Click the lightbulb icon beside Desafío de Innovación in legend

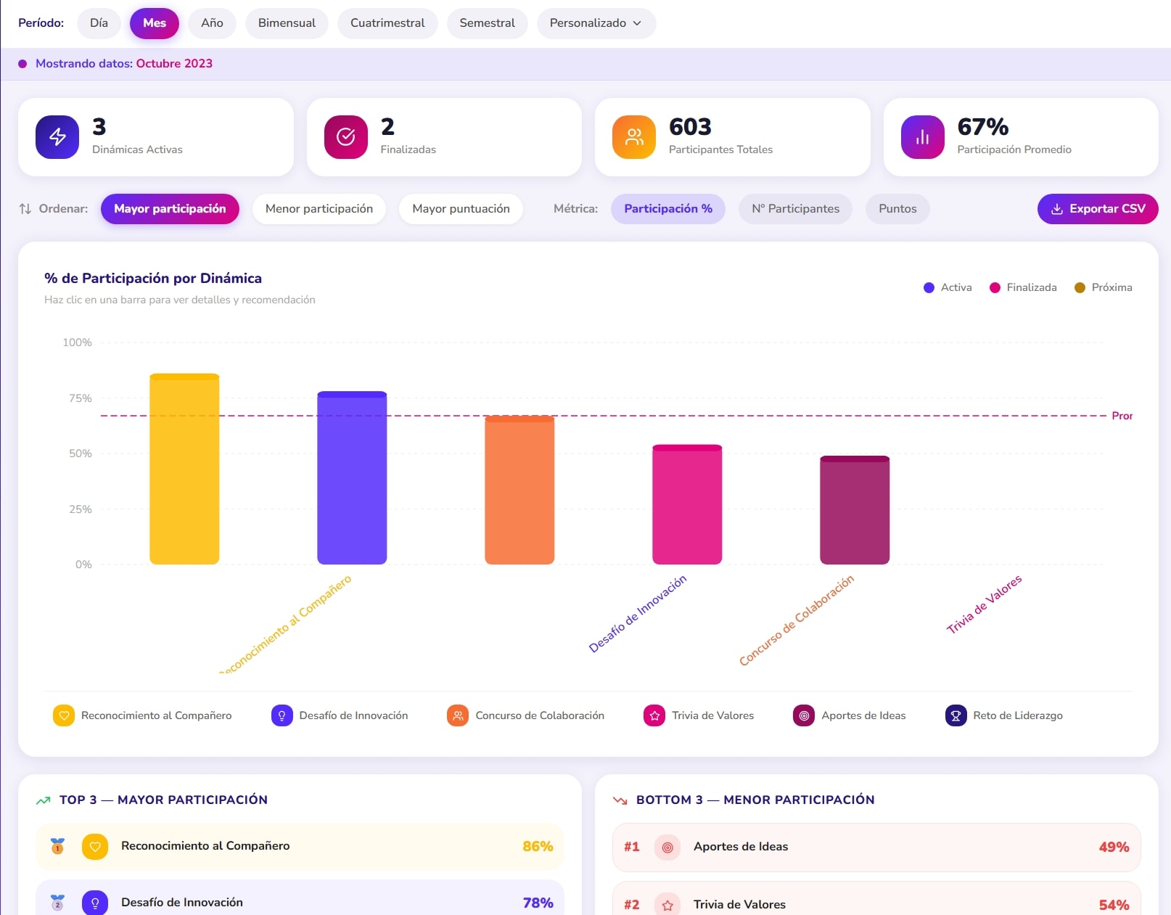point(282,715)
